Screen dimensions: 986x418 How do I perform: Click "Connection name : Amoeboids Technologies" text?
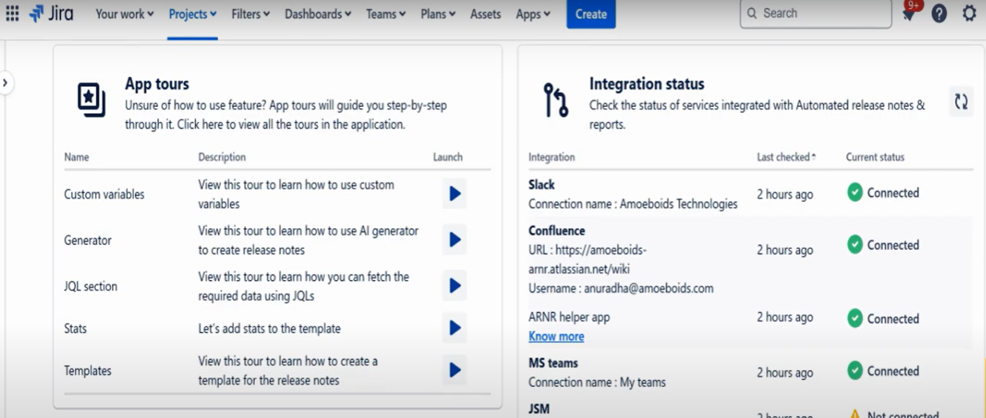coord(633,204)
